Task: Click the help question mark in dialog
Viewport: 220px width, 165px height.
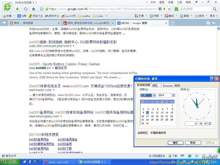Action: 212,79
